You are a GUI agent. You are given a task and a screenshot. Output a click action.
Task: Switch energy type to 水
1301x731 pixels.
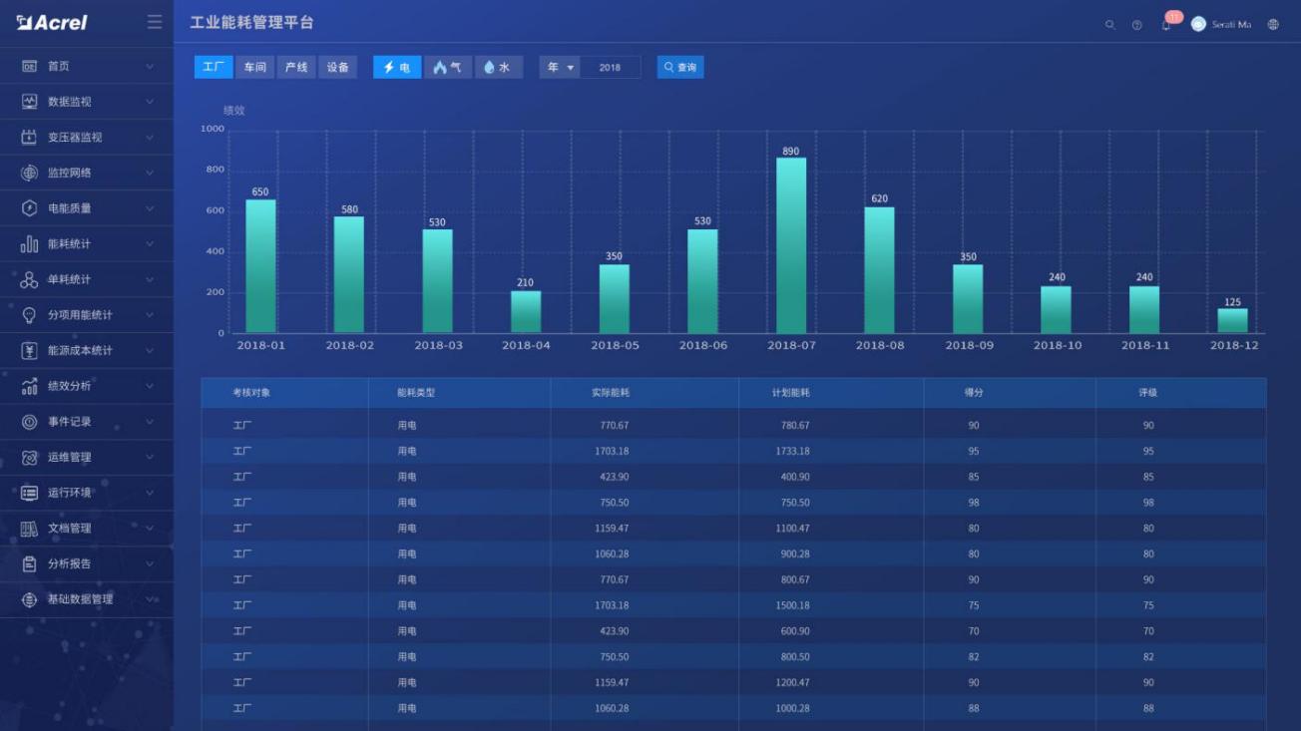click(496, 67)
